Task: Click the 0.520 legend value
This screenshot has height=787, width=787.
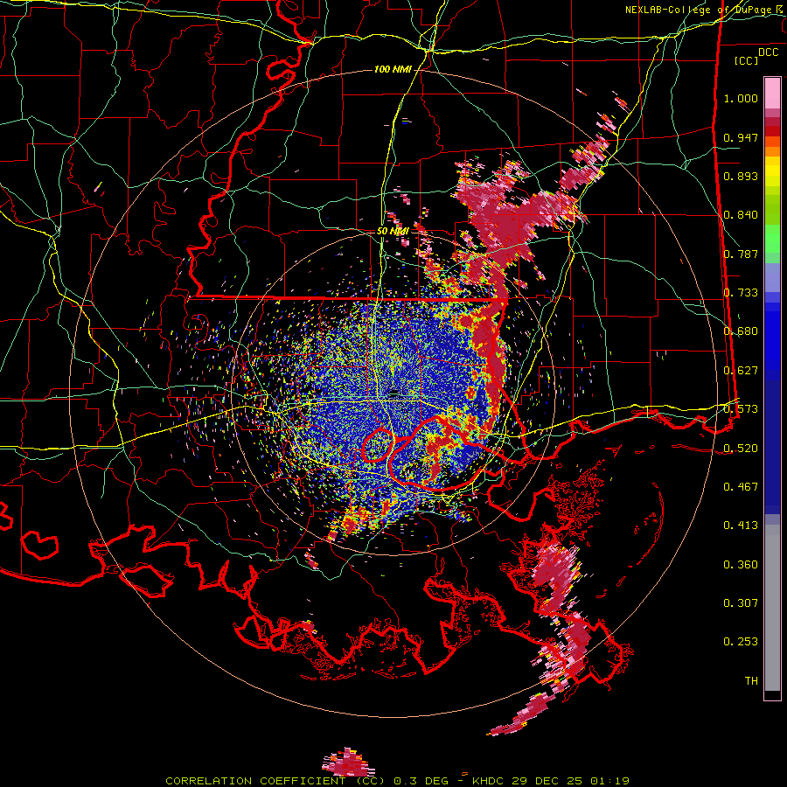Action: click(x=741, y=448)
